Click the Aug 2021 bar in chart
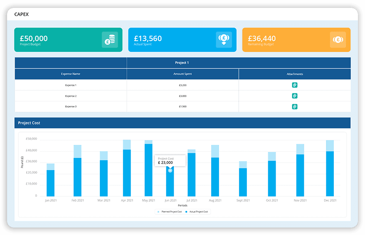This screenshot has height=235, width=365. point(215,171)
